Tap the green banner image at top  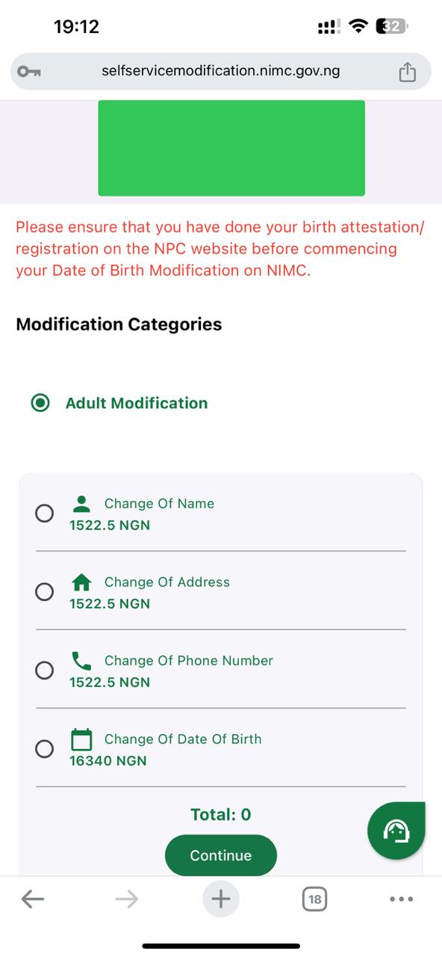(231, 148)
